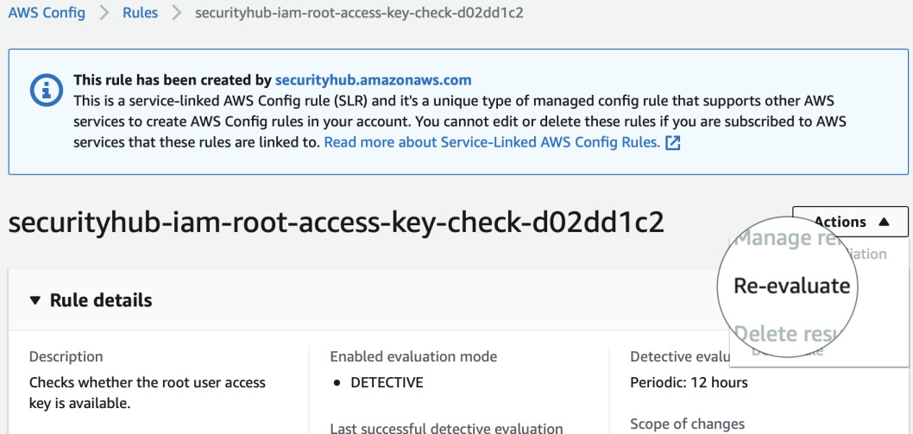The width and height of the screenshot is (913, 434).
Task: Click the current rule name in the breadcrumb
Action: click(359, 14)
